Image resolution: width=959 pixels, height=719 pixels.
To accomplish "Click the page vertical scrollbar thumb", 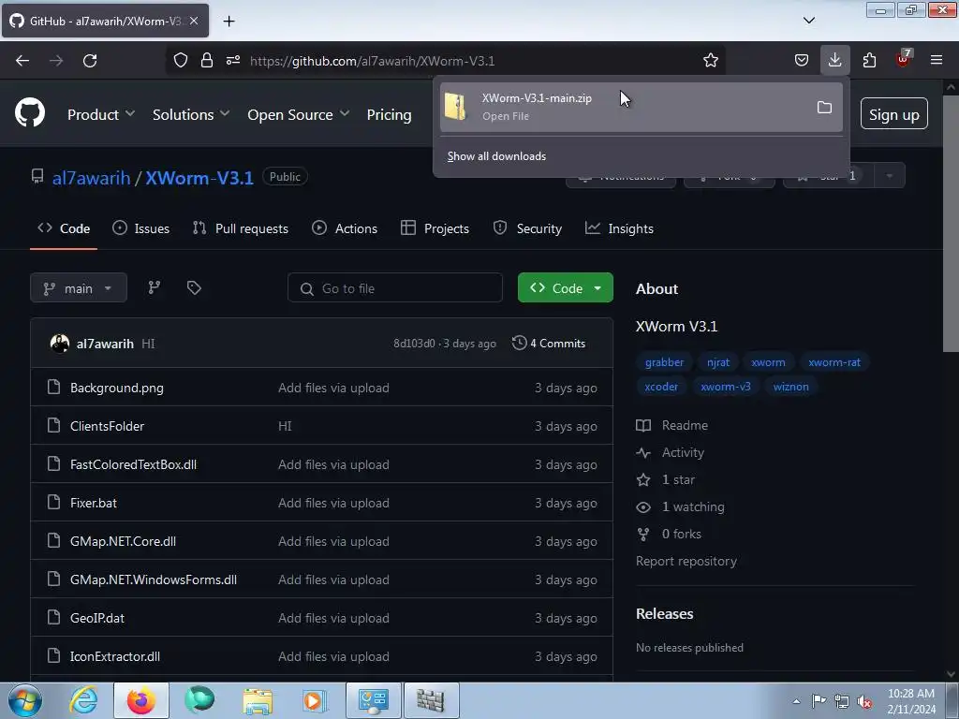I will click(951, 225).
